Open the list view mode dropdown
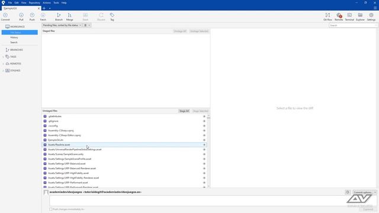 pyautogui.click(x=87, y=25)
